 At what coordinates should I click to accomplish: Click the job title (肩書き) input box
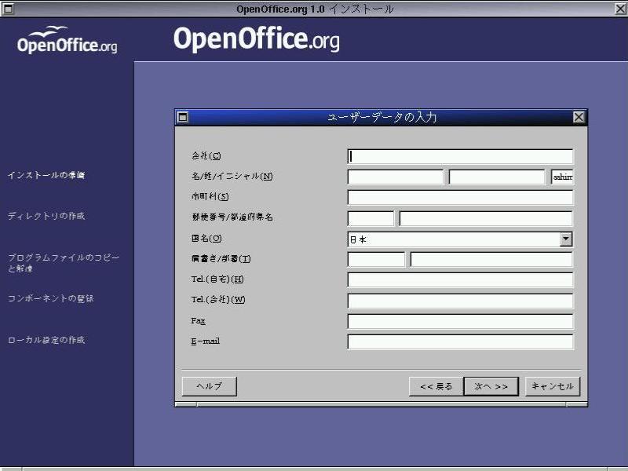pos(376,260)
